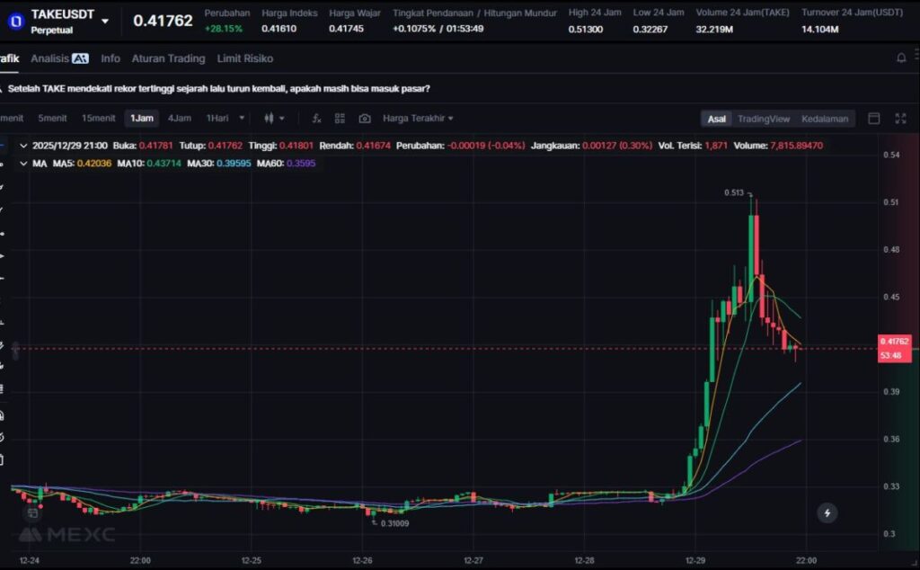Select the 4Jam timeframe

coord(179,119)
